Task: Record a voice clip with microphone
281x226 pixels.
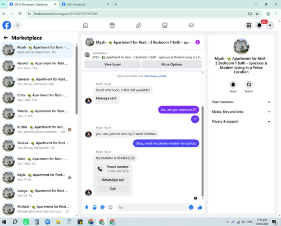Action: pyautogui.click(x=87, y=207)
